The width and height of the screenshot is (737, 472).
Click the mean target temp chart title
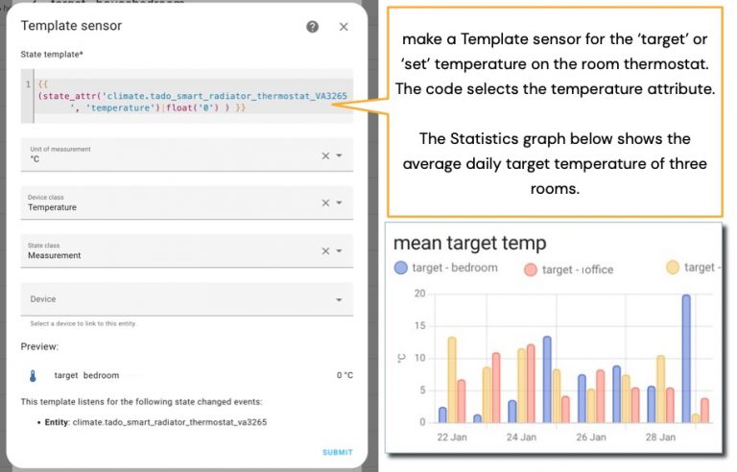469,243
